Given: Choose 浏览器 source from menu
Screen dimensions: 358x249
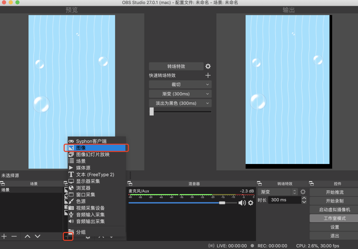Looking at the screenshot, I should 97,188.
